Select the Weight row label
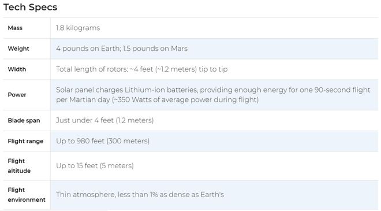Viewport: 381px width, 211px height. pyautogui.click(x=18, y=49)
